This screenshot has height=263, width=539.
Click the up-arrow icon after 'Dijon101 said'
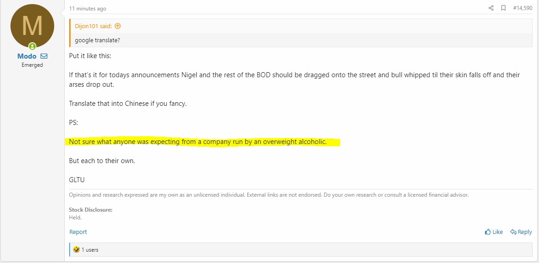(x=118, y=26)
